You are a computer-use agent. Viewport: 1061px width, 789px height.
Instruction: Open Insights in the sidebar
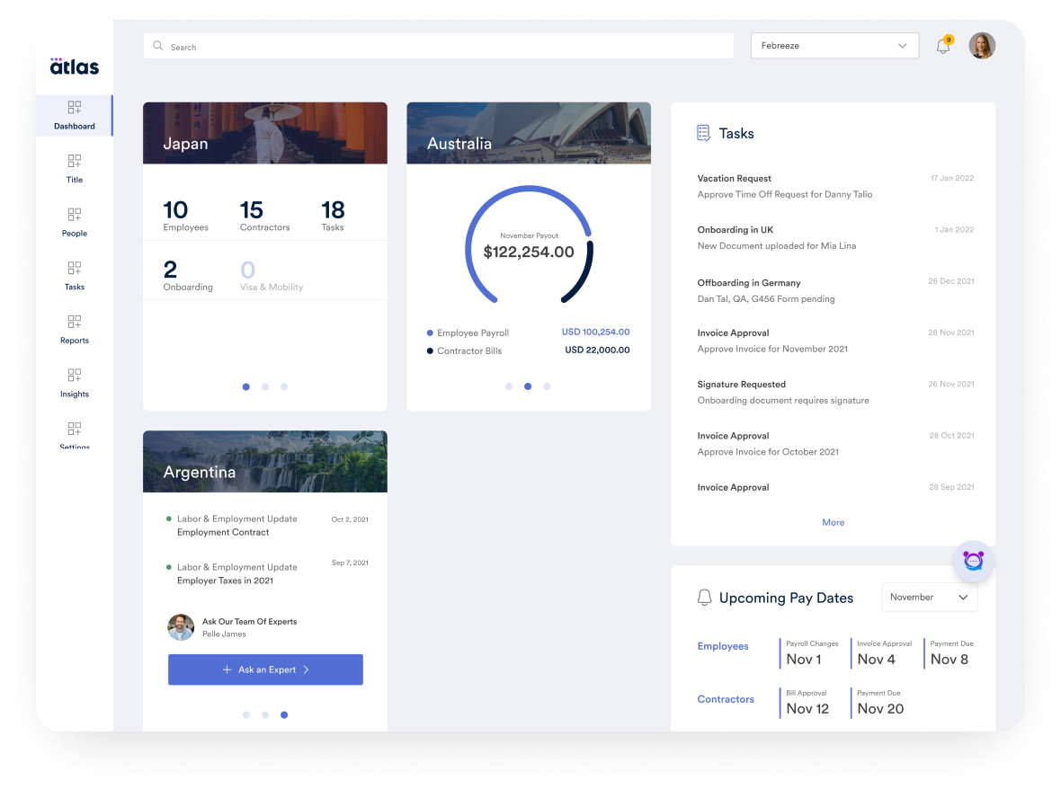[75, 383]
